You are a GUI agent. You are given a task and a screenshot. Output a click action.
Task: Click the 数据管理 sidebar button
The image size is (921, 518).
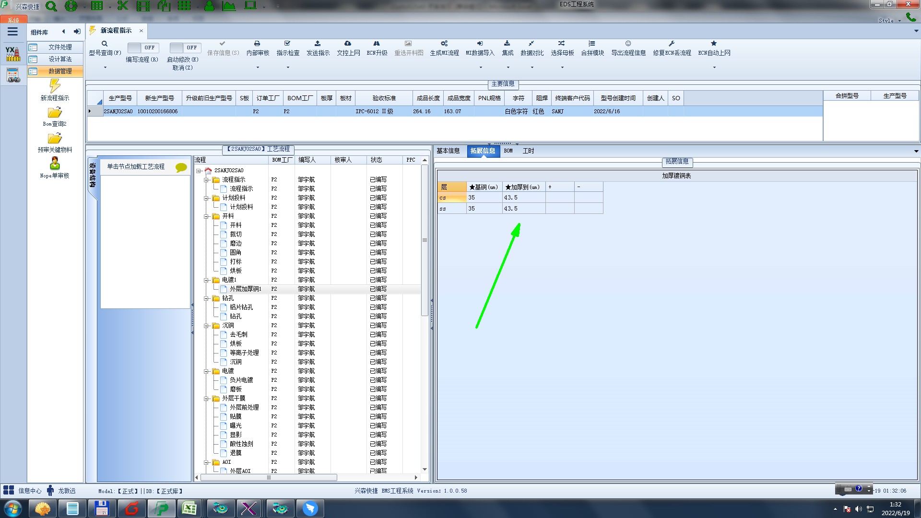click(x=59, y=71)
